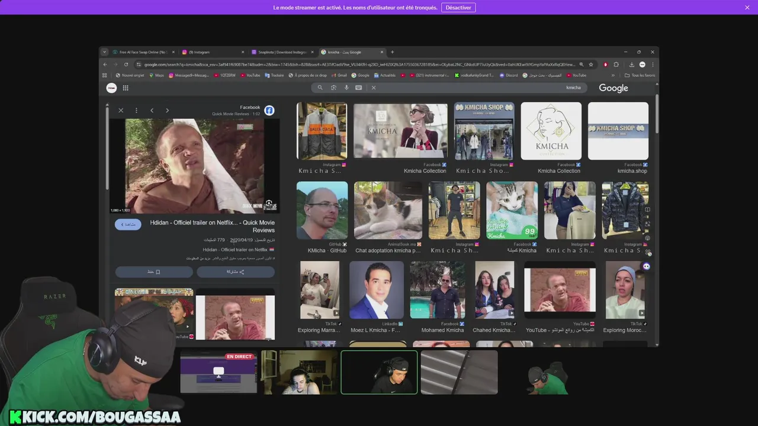Switch to the SnapInsta Download tab
The width and height of the screenshot is (758, 426).
tap(282, 52)
